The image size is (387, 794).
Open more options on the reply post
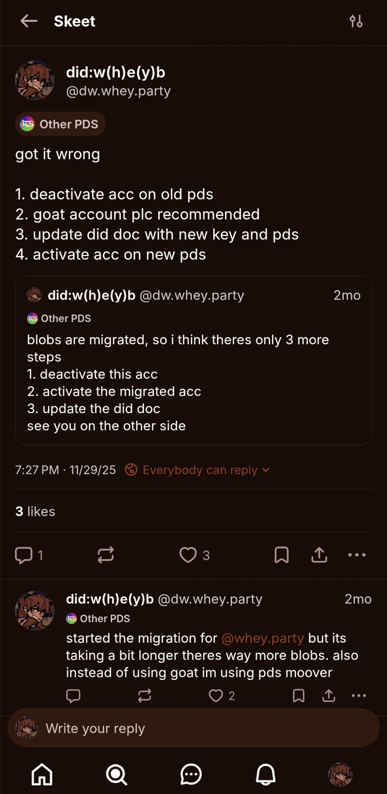click(x=359, y=696)
